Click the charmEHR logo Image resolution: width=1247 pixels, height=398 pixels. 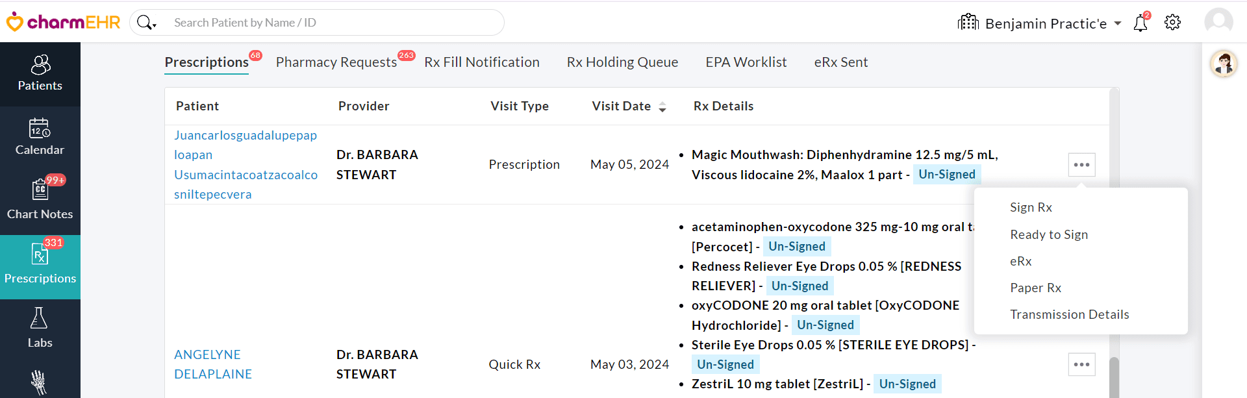tap(63, 21)
